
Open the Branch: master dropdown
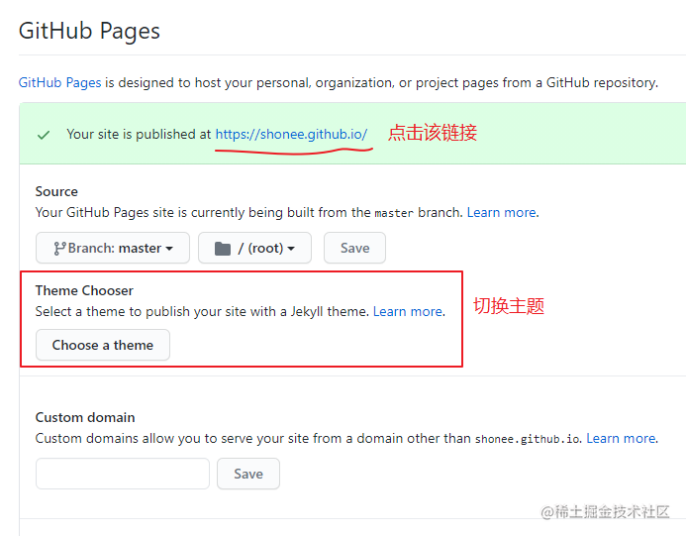click(113, 248)
